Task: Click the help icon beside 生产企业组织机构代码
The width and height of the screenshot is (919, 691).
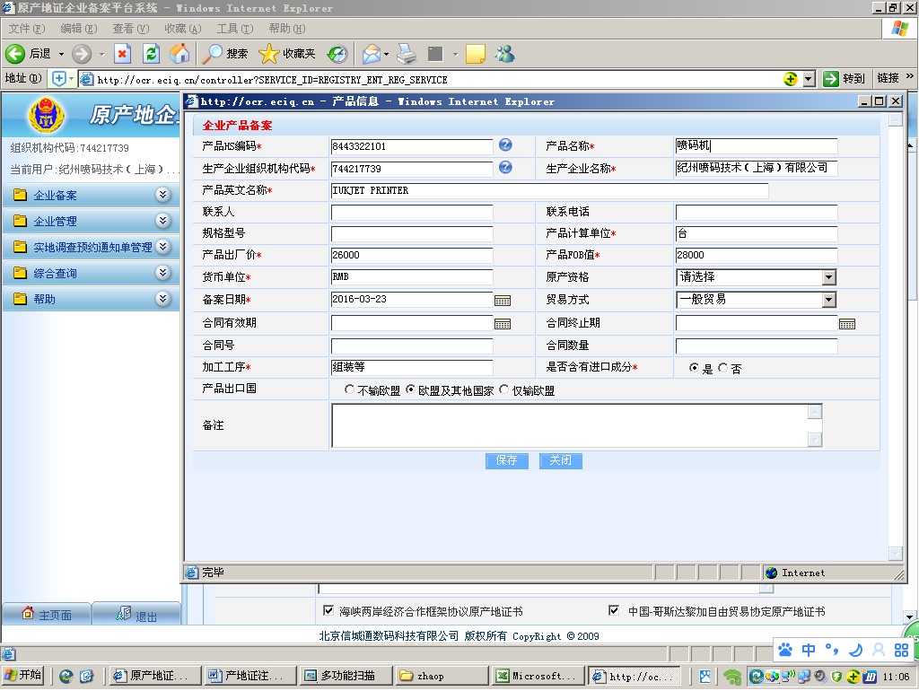Action: [506, 168]
